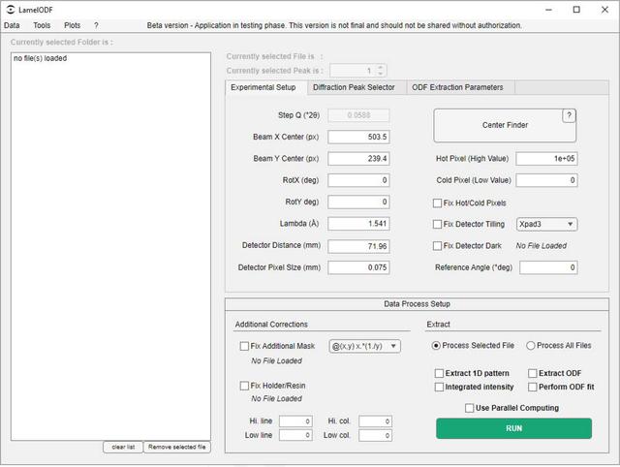Check Perform ODF fit option
This screenshot has width=620, height=467.
point(533,387)
